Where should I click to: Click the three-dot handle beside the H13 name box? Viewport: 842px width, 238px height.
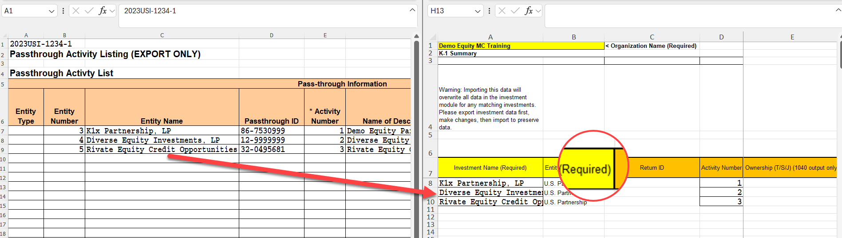click(489, 11)
